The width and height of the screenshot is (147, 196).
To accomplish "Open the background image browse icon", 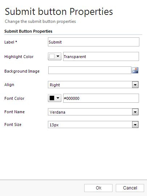I will coord(135,70).
